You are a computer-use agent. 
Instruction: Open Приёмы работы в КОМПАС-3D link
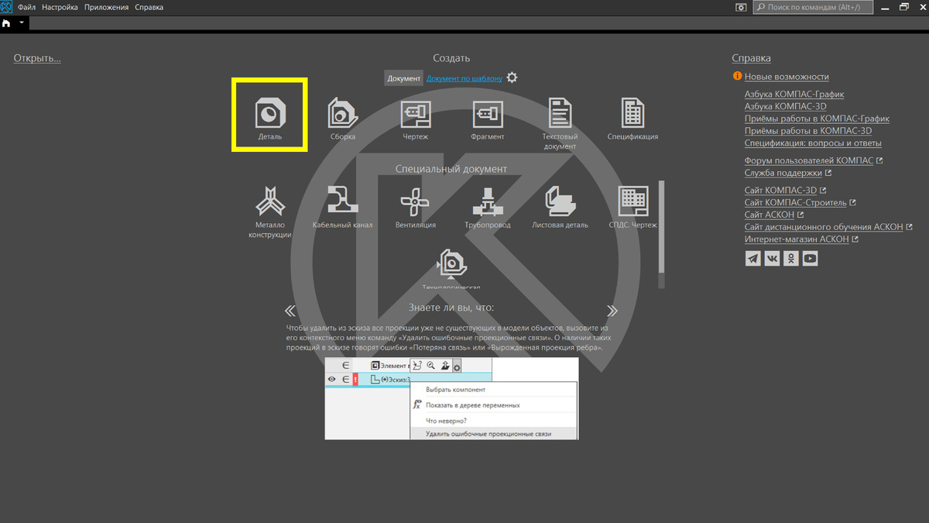pyautogui.click(x=808, y=131)
